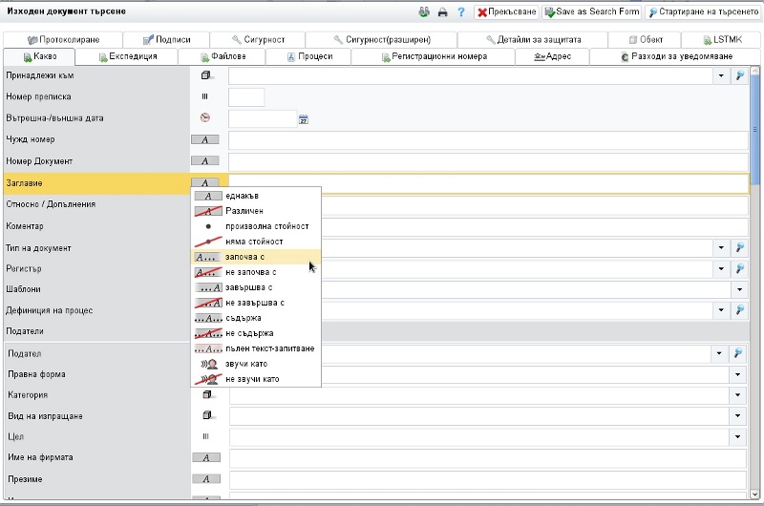Viewport: 764px width, 506px height.
Task: Select не звучи като menu option
Action: 256,379
